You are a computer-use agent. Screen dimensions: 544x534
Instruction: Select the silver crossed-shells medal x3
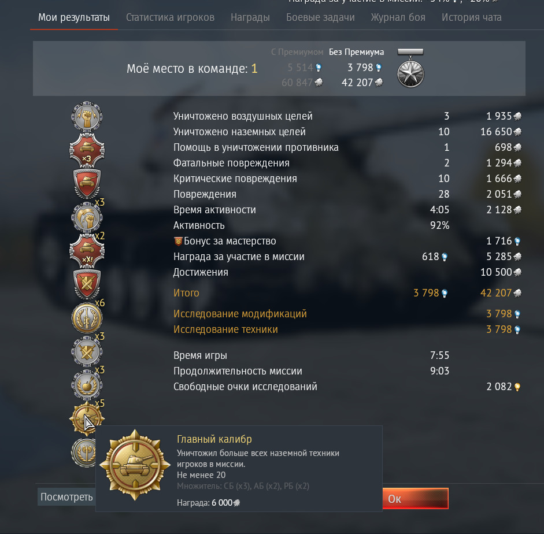tap(87, 351)
